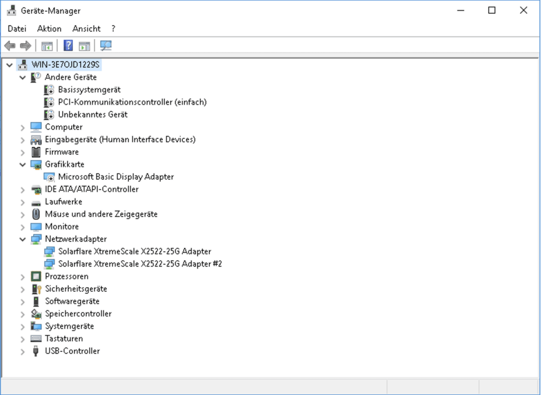This screenshot has width=541, height=395.
Task: Select Solarflare XtremeScale X2522-25G Adapter #2
Action: click(x=139, y=264)
